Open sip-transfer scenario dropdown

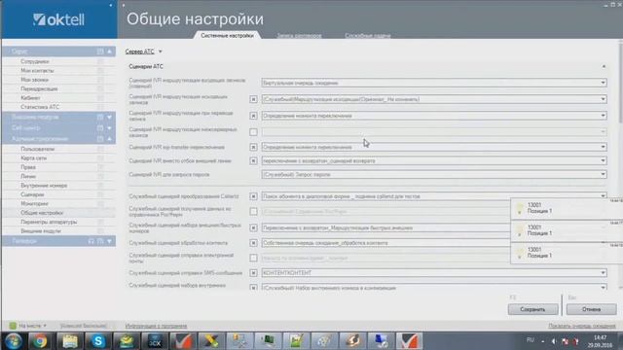[603, 147]
